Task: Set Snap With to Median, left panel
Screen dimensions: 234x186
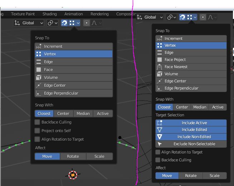Action: 83,114
